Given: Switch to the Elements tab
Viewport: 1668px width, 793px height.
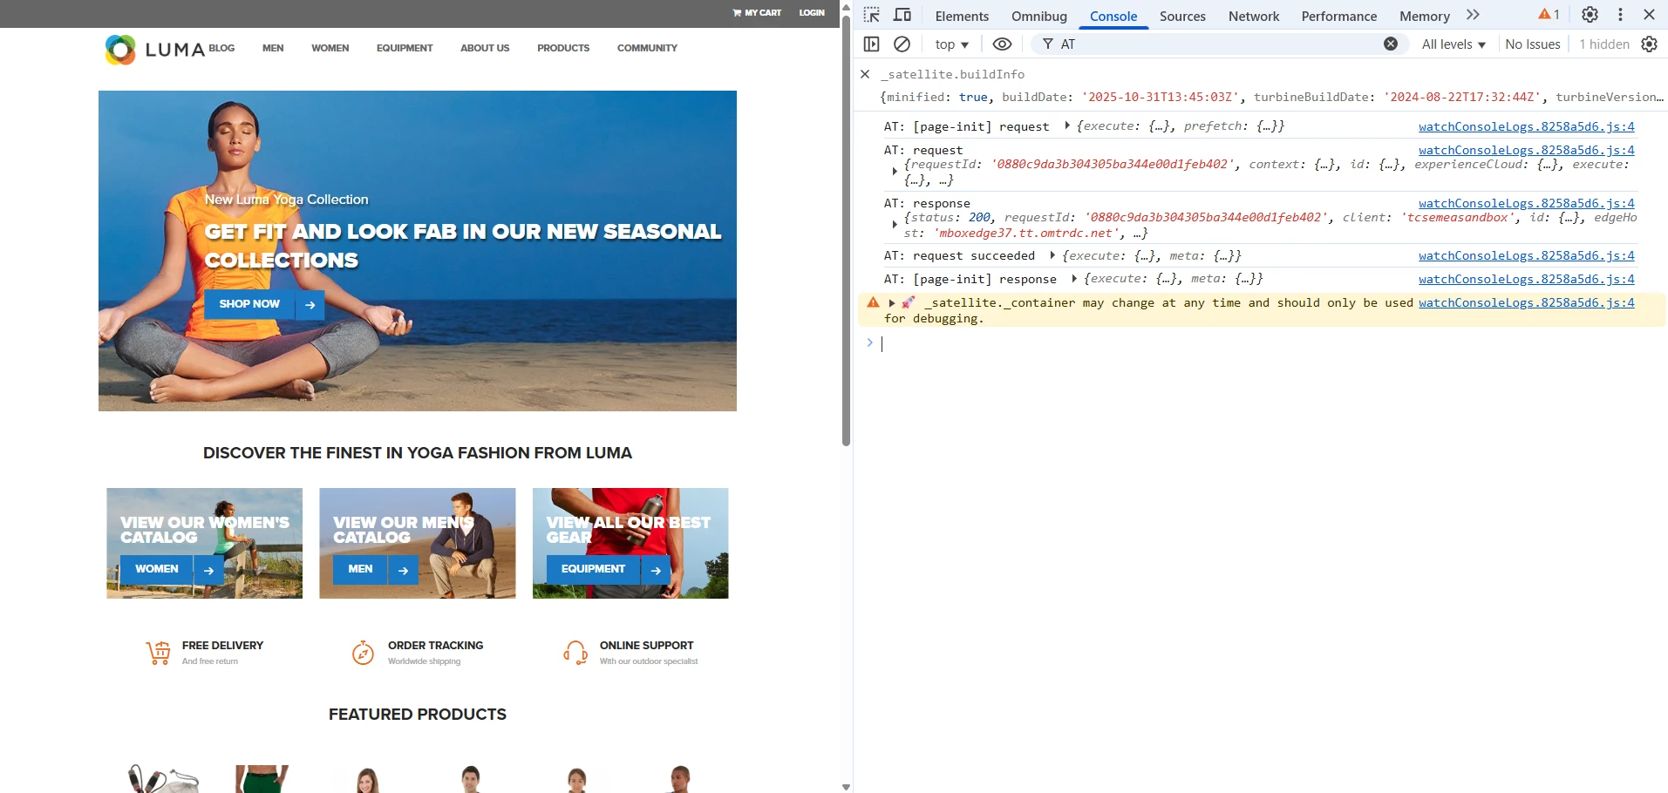Looking at the screenshot, I should pos(962,16).
